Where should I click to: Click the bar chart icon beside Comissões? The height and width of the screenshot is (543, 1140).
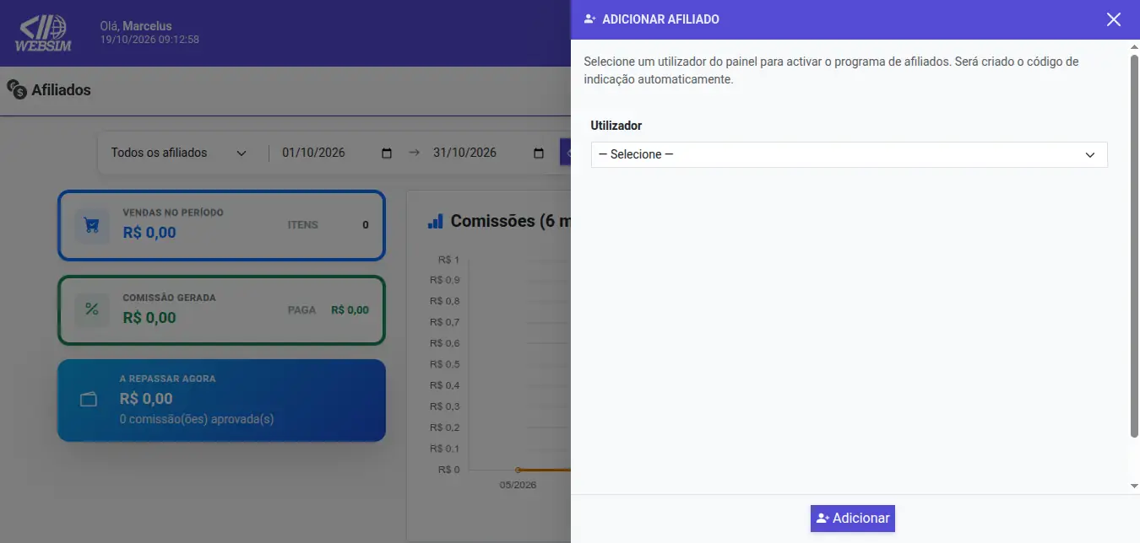pos(436,221)
